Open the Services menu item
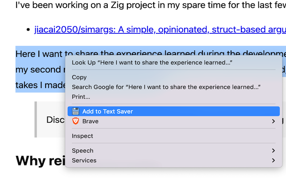The width and height of the screenshot is (286, 178). coord(84,160)
